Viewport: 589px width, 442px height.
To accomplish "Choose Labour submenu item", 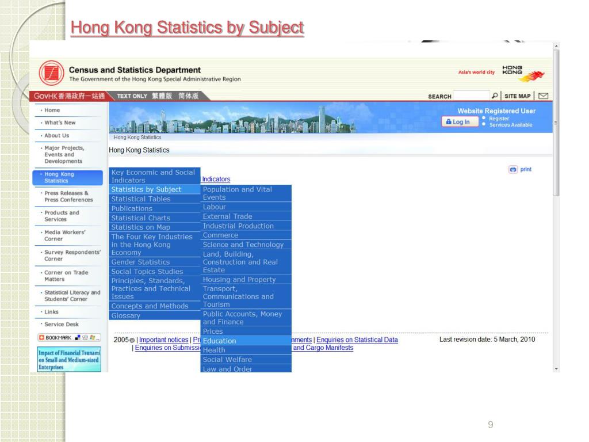I will (x=246, y=207).
